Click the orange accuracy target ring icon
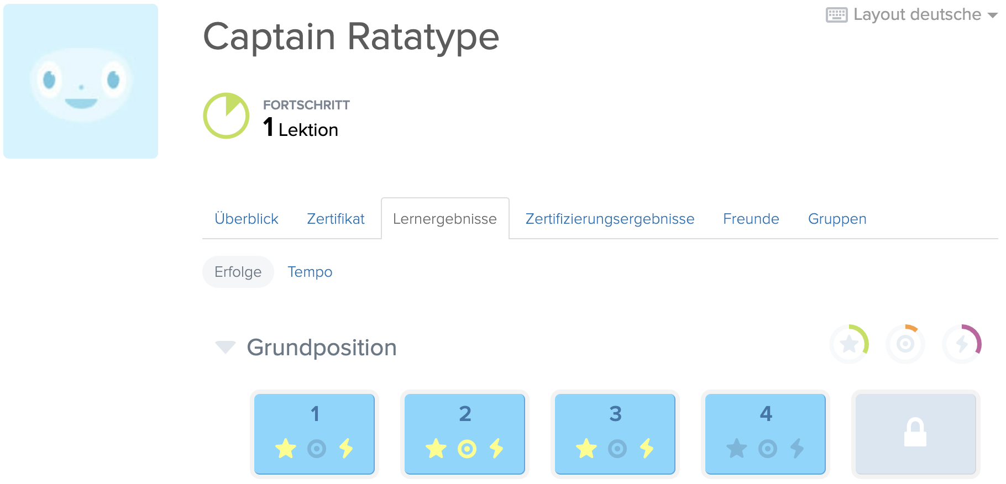This screenshot has height=484, width=1006. point(905,344)
